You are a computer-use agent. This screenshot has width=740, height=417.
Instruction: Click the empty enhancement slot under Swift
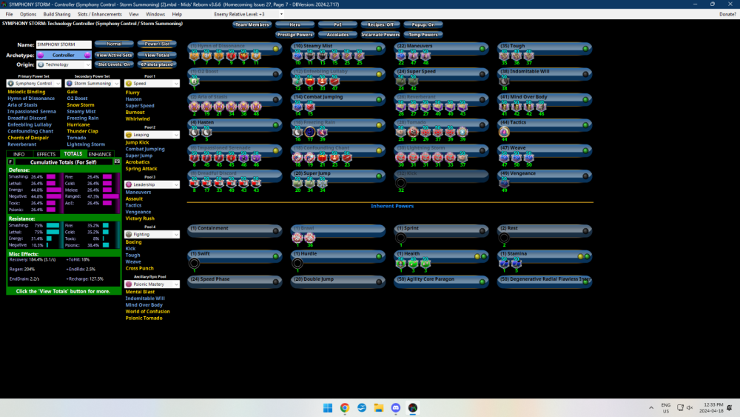195,263
